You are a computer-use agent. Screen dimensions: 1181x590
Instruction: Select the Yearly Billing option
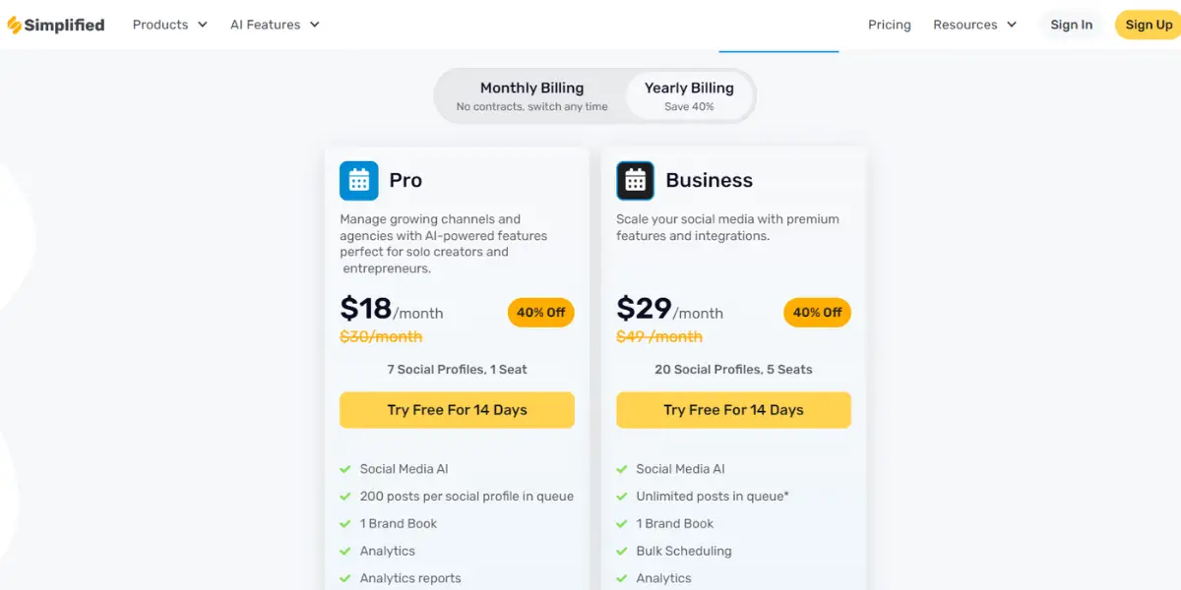coord(689,95)
